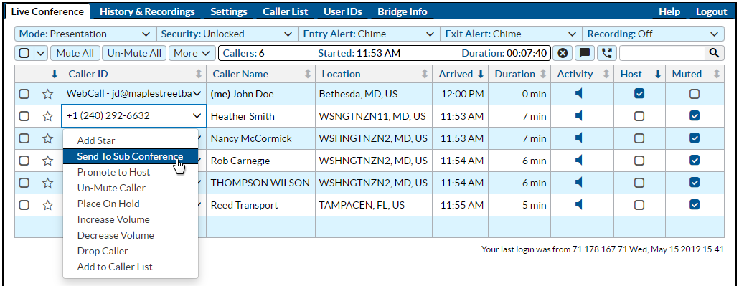Open the chat message icon
The width and height of the screenshot is (739, 286).
(x=585, y=53)
